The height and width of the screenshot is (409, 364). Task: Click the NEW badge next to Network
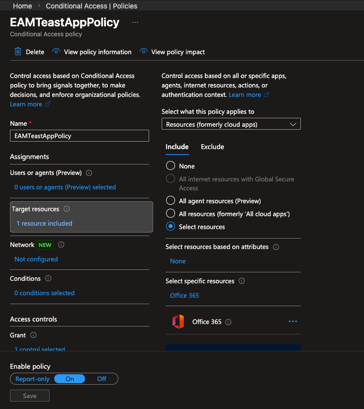pos(45,245)
